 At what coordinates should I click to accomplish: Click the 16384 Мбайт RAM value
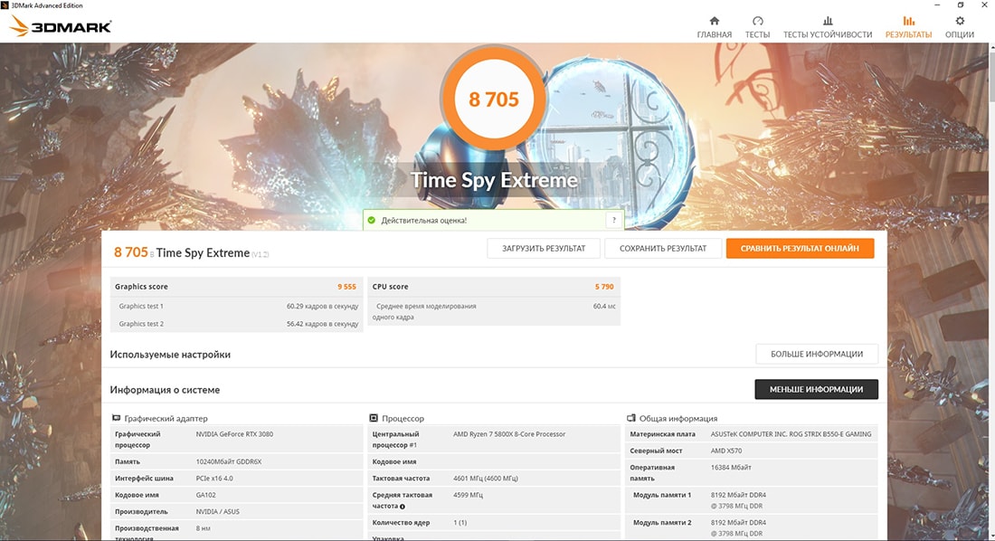coord(730,468)
